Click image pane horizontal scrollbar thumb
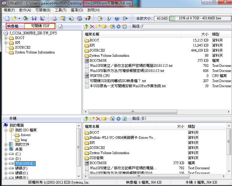 coord(133,112)
